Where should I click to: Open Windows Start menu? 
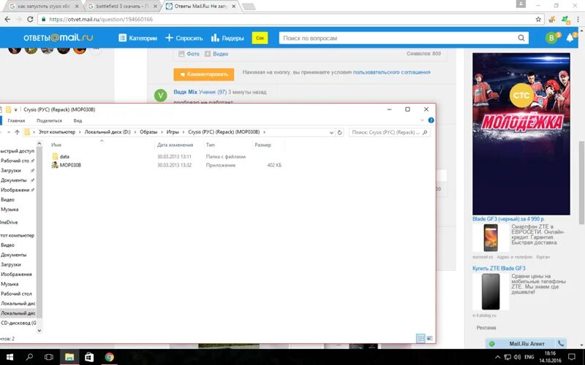coord(10,357)
